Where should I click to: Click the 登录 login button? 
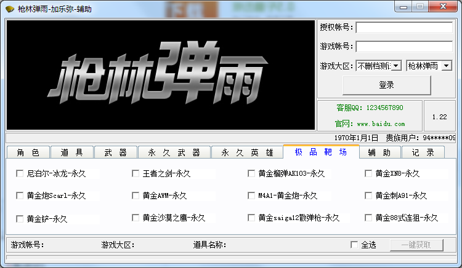386,85
